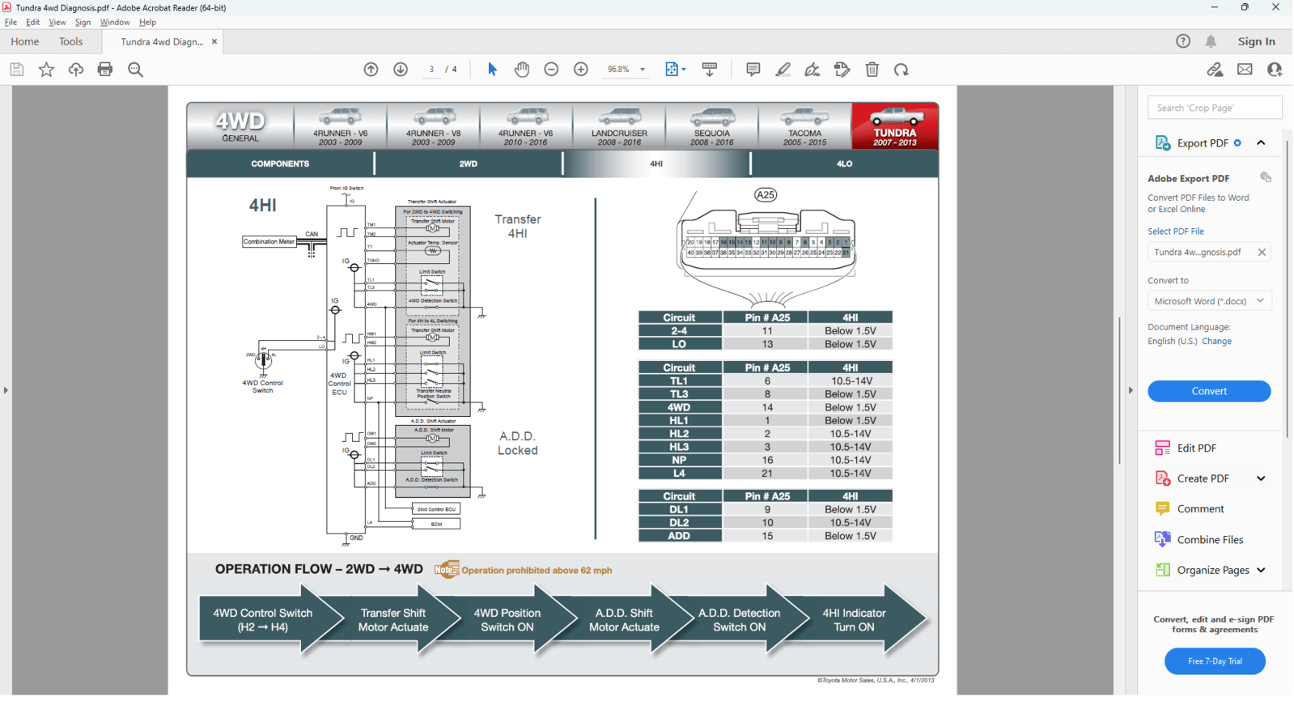
Task: Bookmark with the star icon
Action: (46, 70)
